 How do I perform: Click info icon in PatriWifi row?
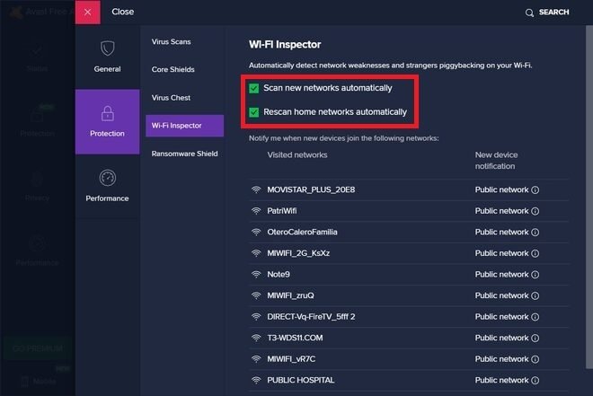535,211
